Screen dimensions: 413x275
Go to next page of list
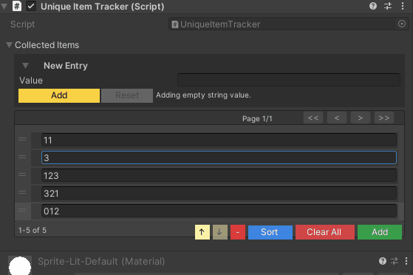[361, 118]
